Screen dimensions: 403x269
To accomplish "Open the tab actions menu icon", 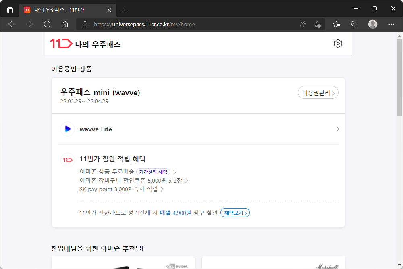I will pos(10,10).
